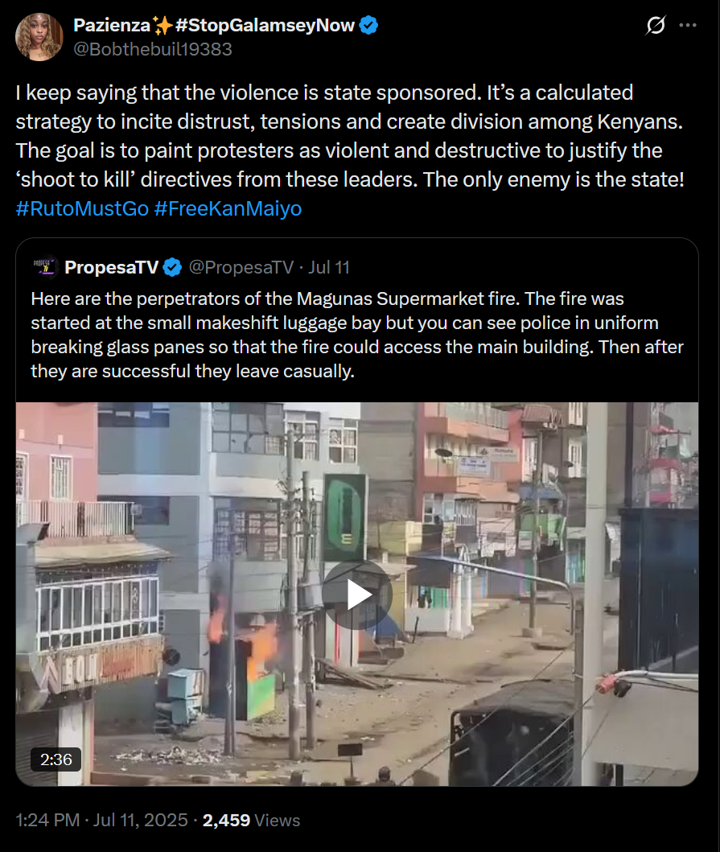Open the #FreeKanMaiyo hashtag
Viewport: 720px width, 852px height.
[x=228, y=208]
